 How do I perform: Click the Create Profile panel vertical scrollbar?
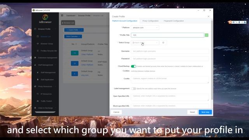(x=212, y=60)
